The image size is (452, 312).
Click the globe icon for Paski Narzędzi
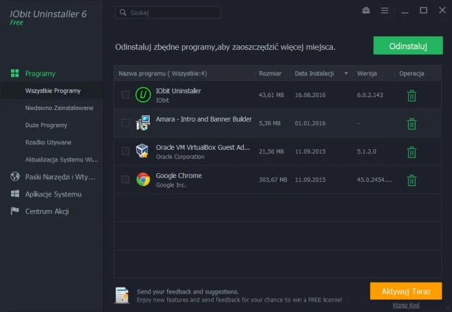14,177
